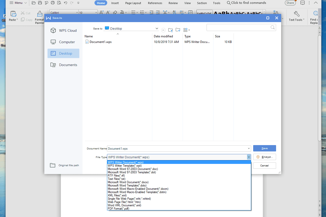Switch to the Home ribbon tab
Screen dimensions: 326x217
click(x=101, y=3)
